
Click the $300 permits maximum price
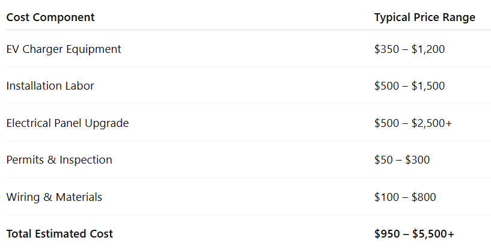click(418, 160)
